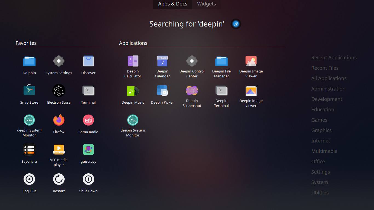Show Recent Files category
The image size is (374, 210).
[325, 68]
